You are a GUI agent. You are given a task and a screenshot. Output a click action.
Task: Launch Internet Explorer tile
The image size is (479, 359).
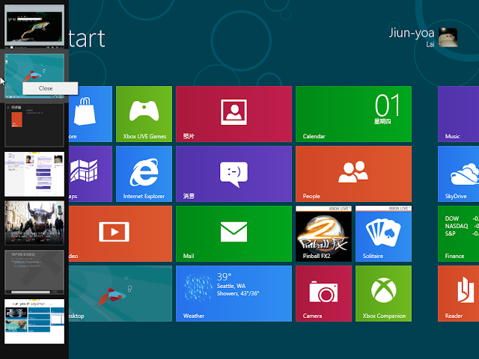click(x=144, y=174)
